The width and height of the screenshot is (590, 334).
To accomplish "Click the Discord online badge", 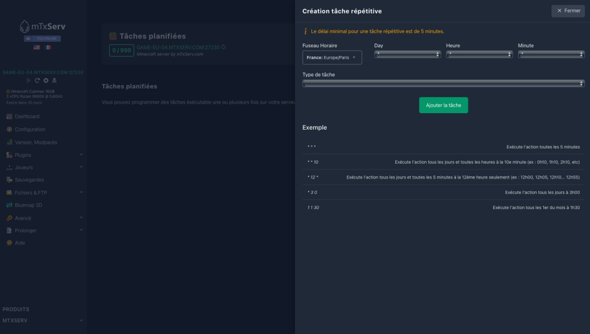I will coord(43,38).
